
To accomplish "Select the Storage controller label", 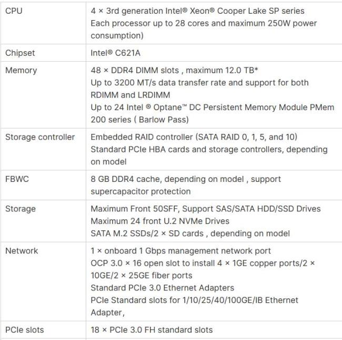I will (x=40, y=137).
